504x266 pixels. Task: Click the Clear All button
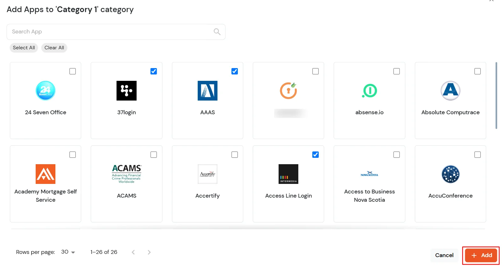pos(54,48)
